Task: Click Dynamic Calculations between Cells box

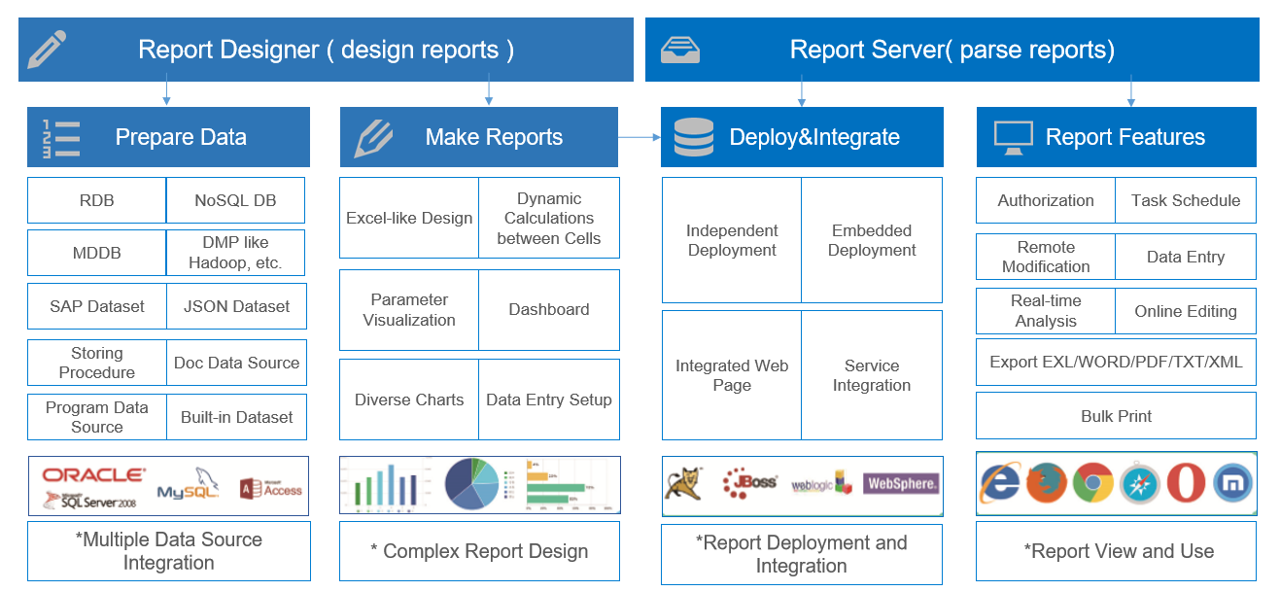Action: coord(549,218)
